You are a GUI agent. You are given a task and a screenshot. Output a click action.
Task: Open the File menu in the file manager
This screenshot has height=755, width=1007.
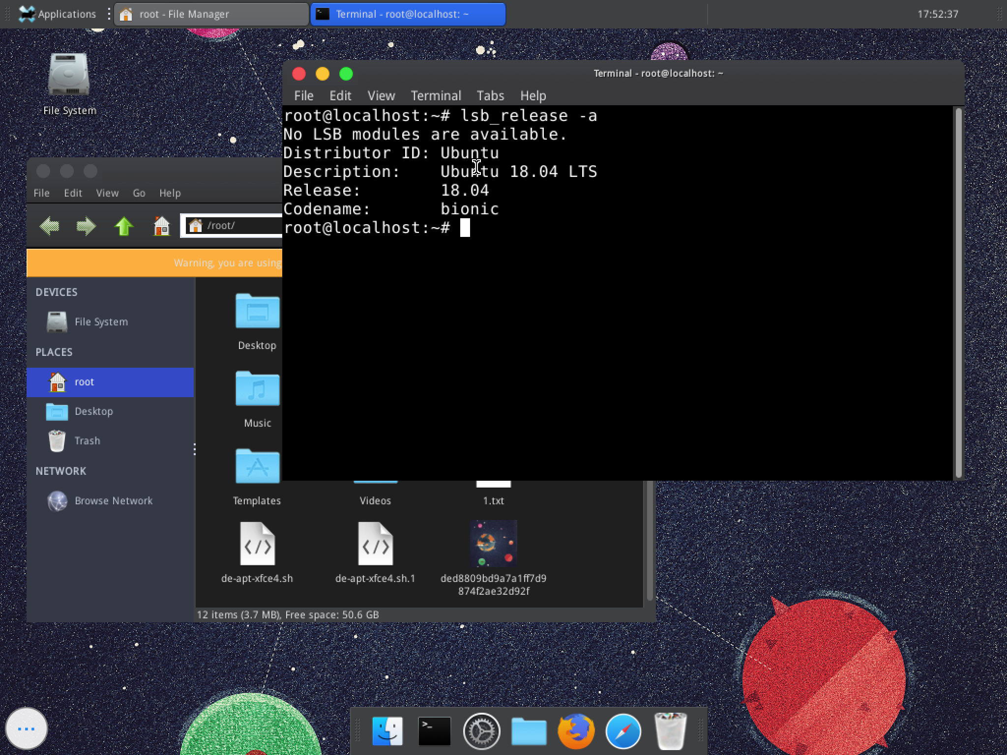point(41,193)
